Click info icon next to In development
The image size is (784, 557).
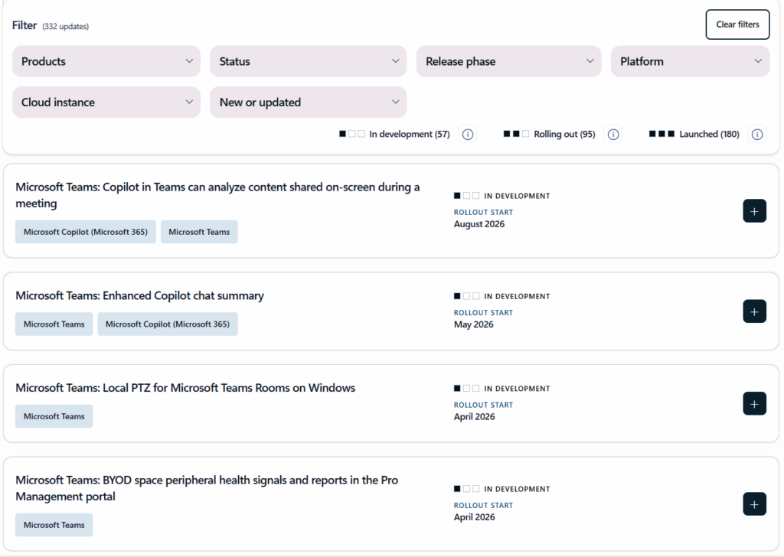[468, 135]
